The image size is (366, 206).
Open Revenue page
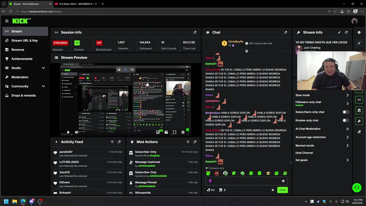[25, 49]
